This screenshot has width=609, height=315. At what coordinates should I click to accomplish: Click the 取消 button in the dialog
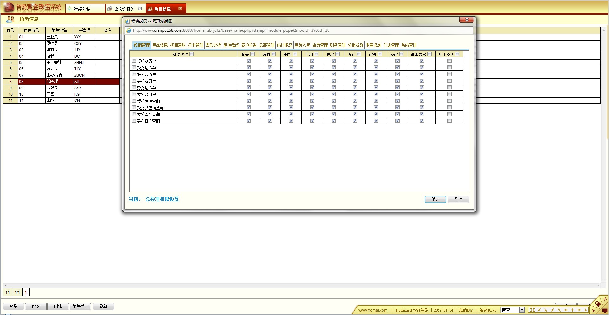(x=458, y=199)
